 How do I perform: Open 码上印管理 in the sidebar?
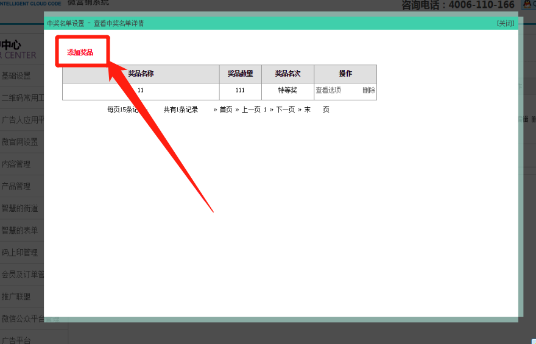(x=19, y=253)
